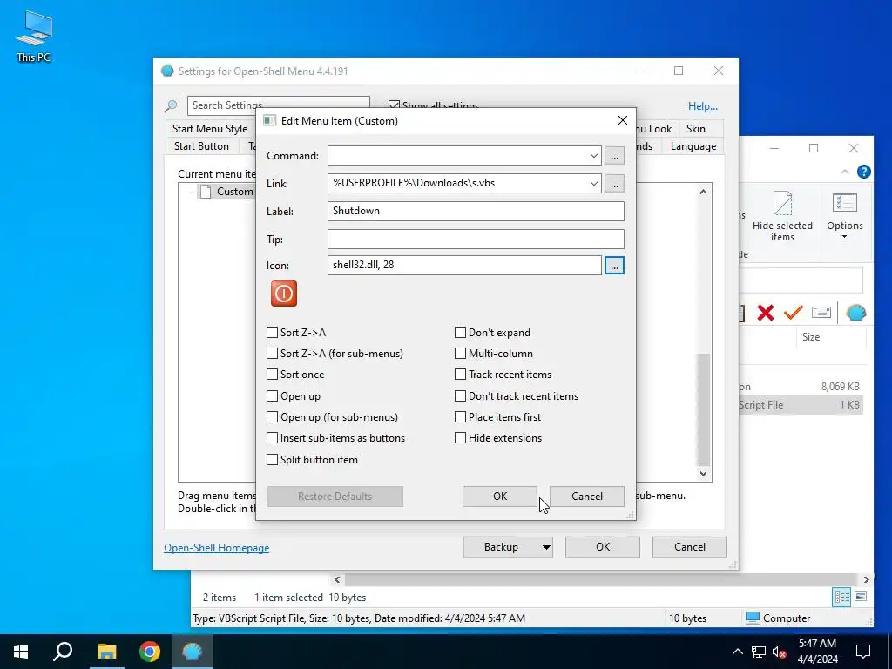Close the Edit Menu Item dialog

(x=622, y=120)
